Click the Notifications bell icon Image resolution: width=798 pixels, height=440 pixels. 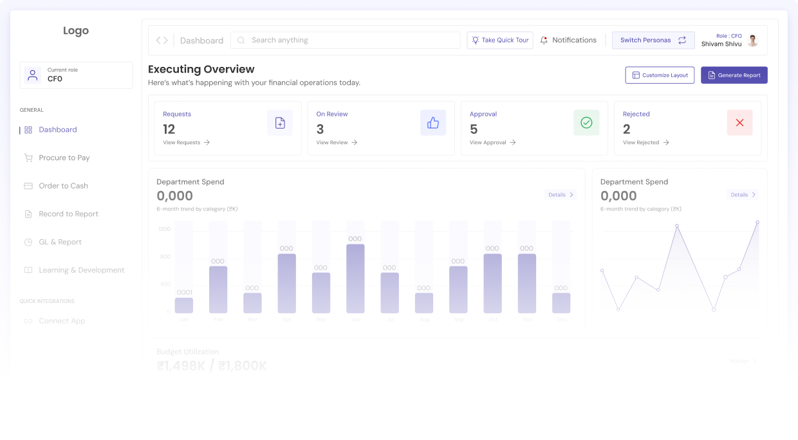pyautogui.click(x=544, y=40)
